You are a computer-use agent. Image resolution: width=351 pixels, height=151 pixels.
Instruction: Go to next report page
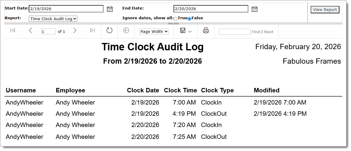pyautogui.click(x=75, y=30)
